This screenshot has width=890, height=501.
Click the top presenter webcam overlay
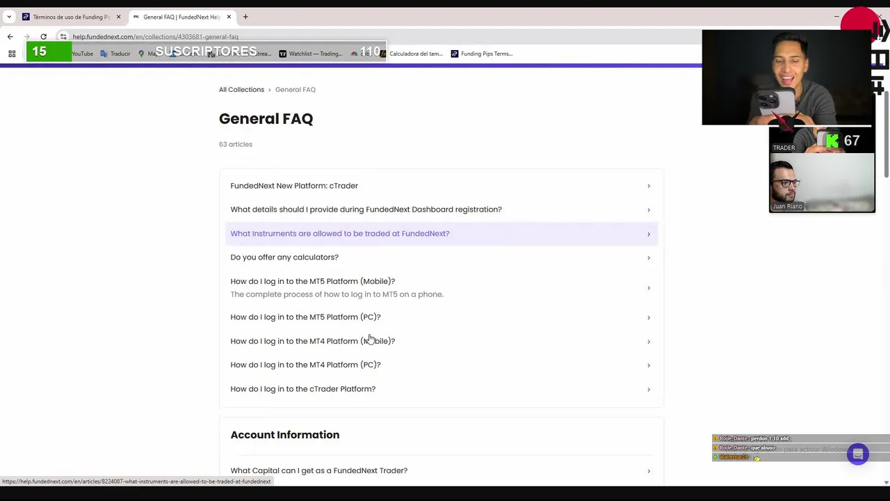[788, 77]
